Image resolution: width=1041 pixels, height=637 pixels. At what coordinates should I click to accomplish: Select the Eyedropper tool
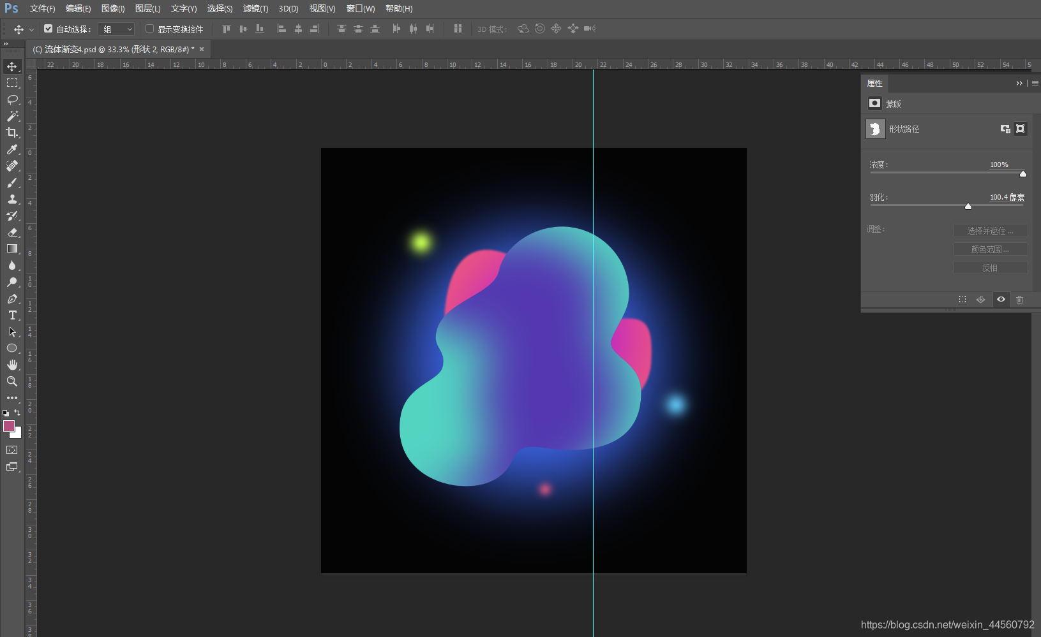pos(12,149)
